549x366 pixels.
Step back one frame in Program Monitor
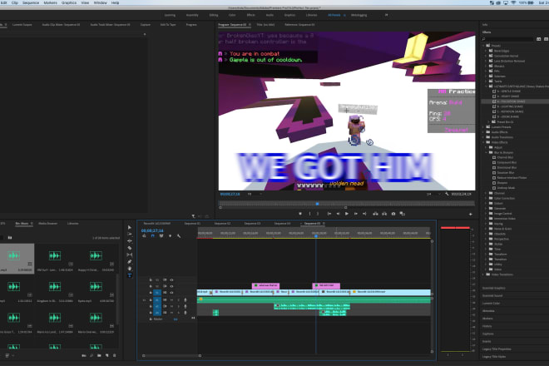click(x=338, y=214)
